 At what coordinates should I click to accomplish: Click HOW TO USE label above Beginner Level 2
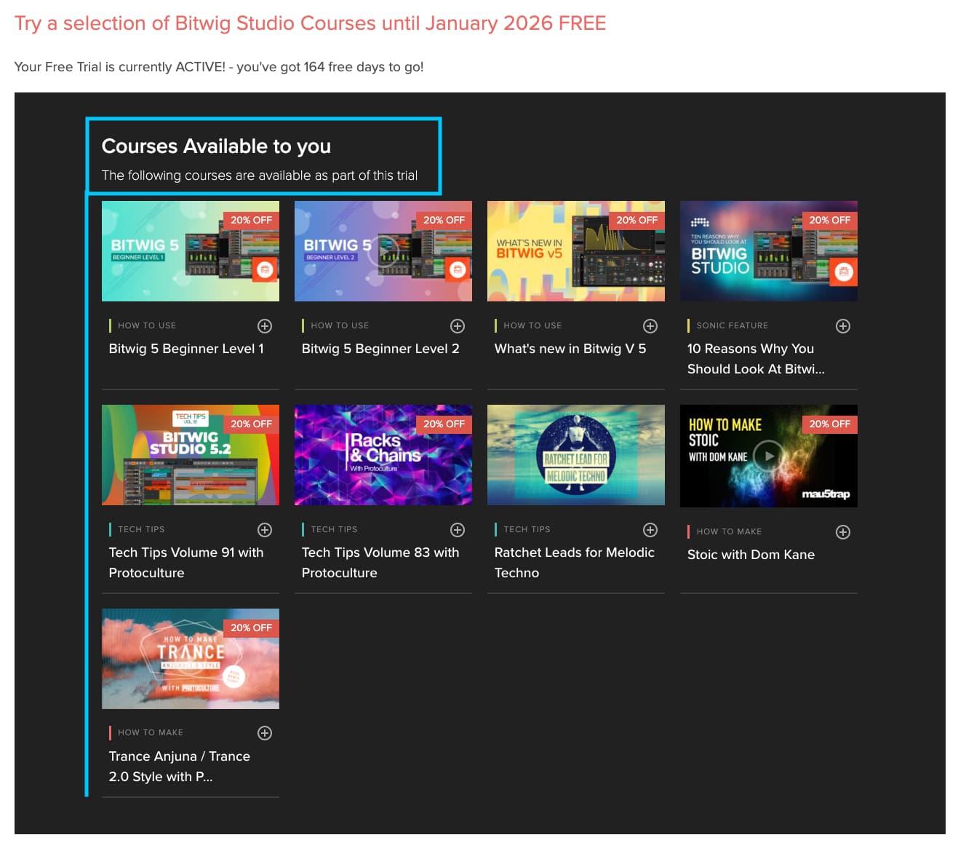click(340, 325)
